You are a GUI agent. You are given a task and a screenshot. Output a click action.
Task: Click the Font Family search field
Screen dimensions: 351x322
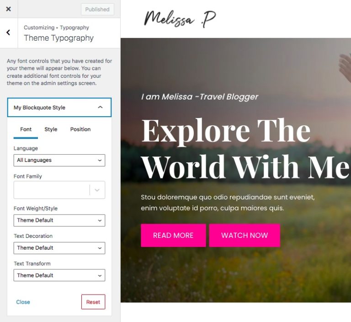pos(52,190)
